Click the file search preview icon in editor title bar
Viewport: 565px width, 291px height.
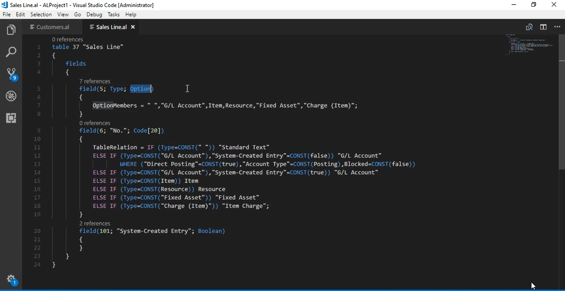(529, 27)
